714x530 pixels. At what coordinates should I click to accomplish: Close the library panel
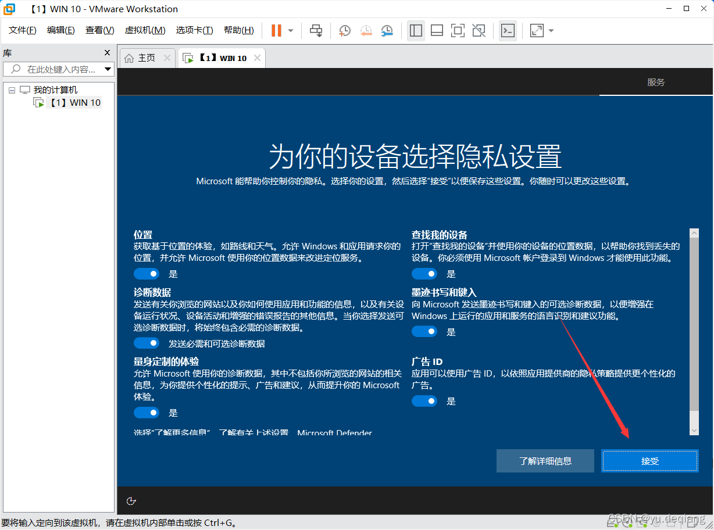coord(107,52)
